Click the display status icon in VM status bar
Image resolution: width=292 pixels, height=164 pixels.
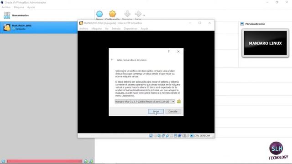pyautogui.click(x=175, y=136)
